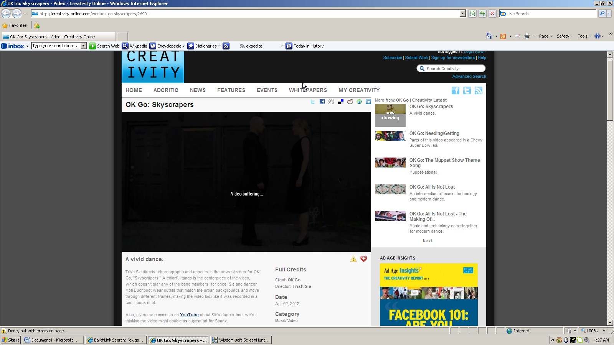Image resolution: width=614 pixels, height=345 pixels.
Task: Click Today in History toolbar button
Action: [305, 46]
